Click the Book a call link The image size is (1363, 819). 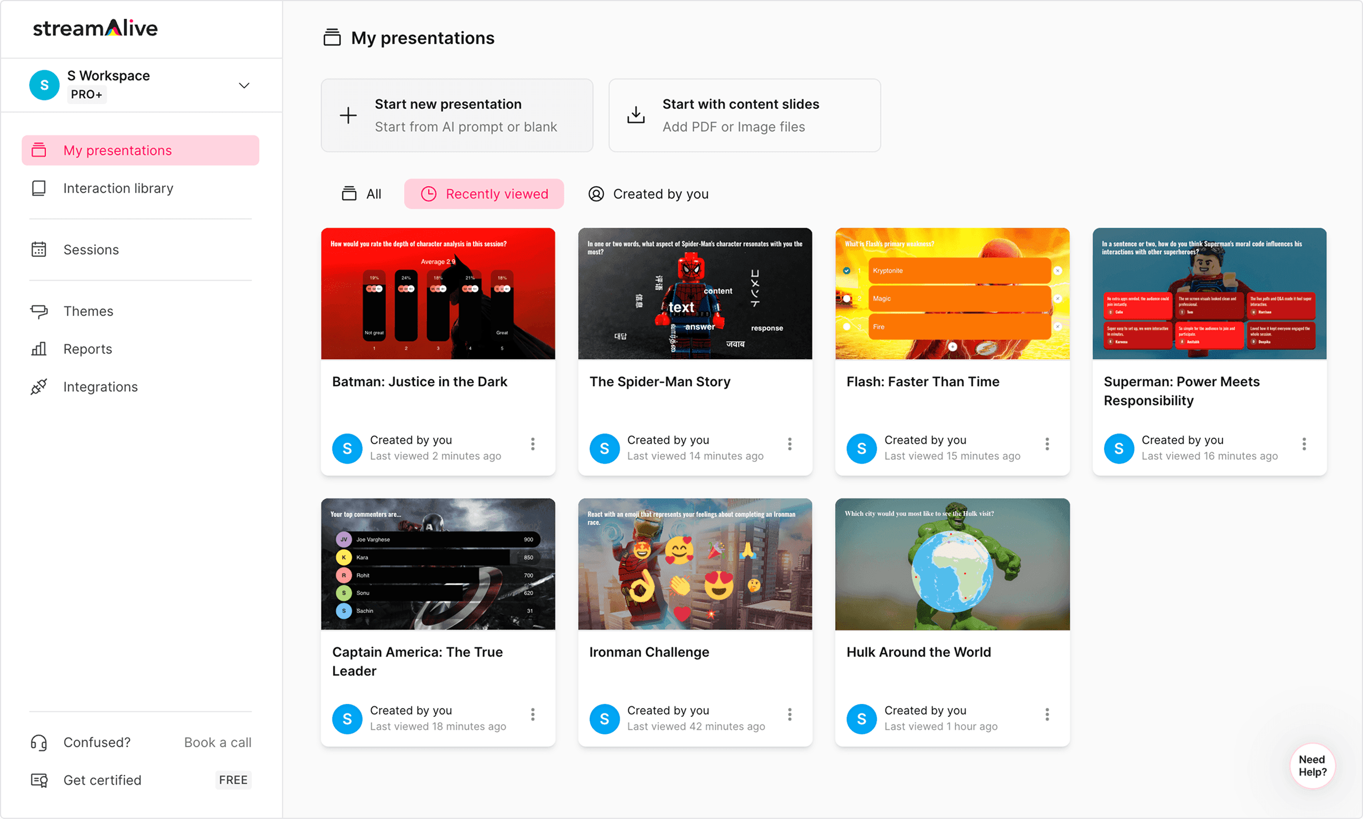217,742
